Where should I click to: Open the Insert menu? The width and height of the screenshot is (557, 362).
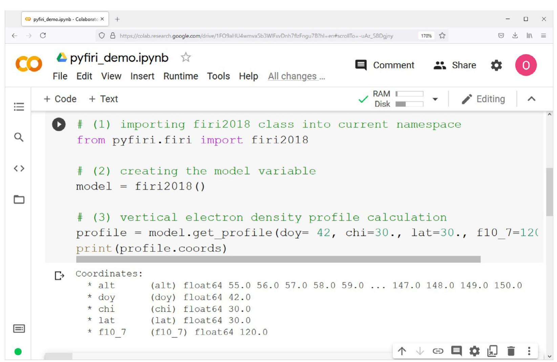142,76
